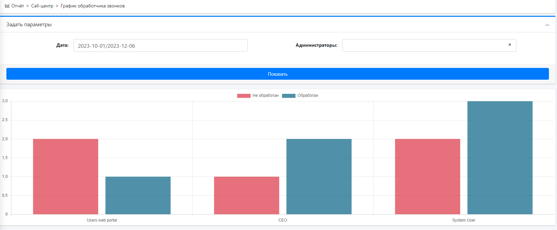Click the Задать параметры panel title
Image resolution: width=557 pixels, height=230 pixels.
(x=29, y=25)
